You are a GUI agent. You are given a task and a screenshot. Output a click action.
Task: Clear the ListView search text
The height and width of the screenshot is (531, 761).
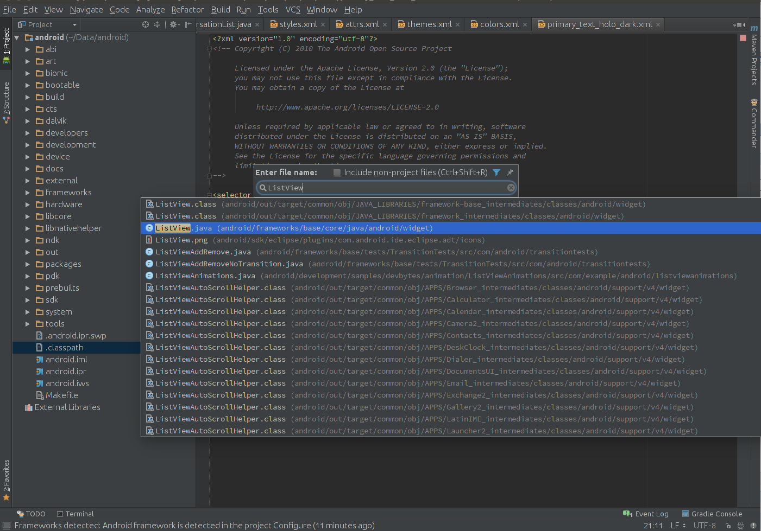511,188
